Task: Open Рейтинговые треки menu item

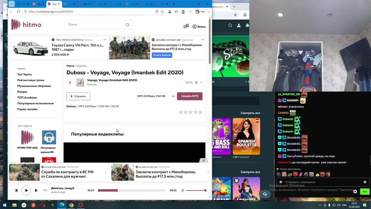Action: [31, 80]
